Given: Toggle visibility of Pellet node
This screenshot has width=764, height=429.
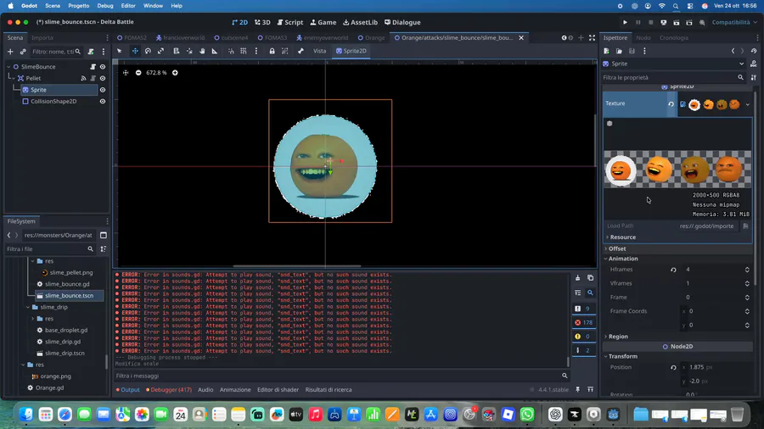Looking at the screenshot, I should pyautogui.click(x=103, y=78).
